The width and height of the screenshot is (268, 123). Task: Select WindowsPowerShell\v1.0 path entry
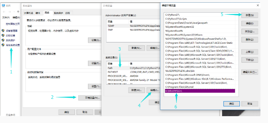[x=200, y=39]
